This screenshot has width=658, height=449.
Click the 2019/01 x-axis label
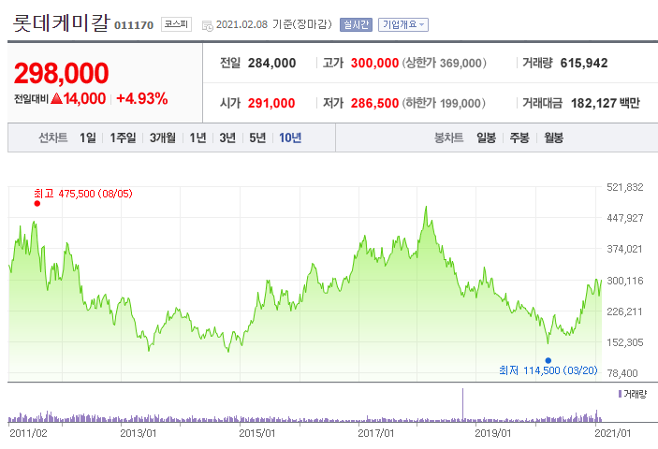[x=493, y=433]
